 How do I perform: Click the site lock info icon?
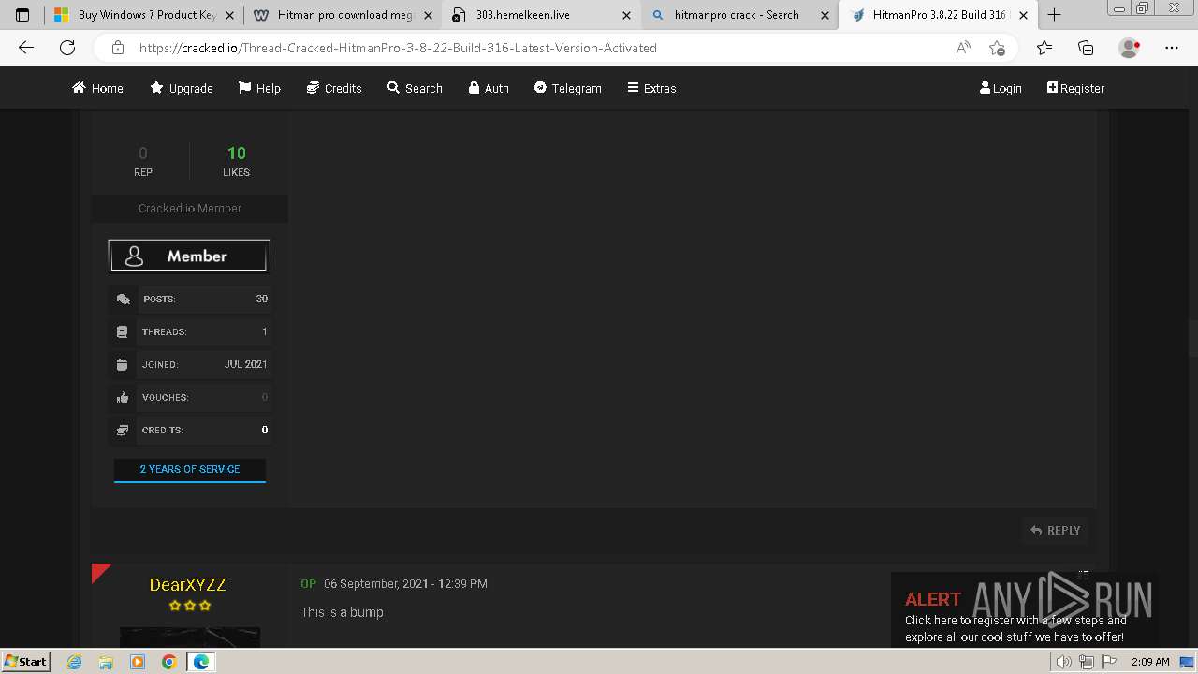pos(117,48)
